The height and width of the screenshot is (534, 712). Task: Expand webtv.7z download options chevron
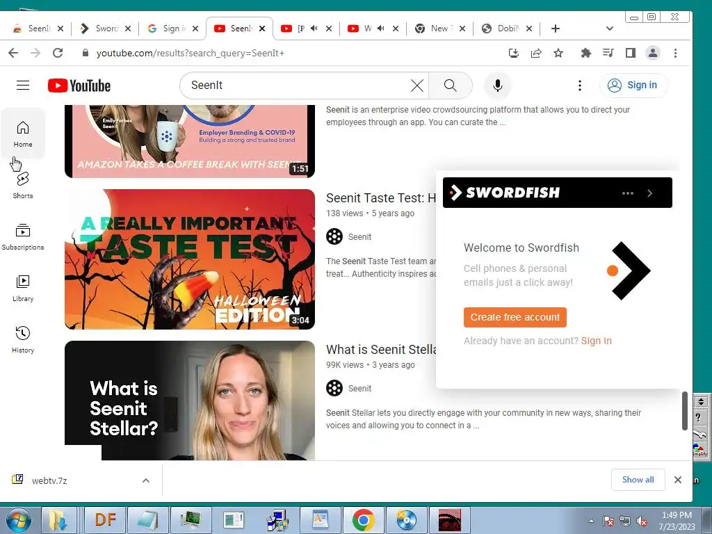point(146,480)
